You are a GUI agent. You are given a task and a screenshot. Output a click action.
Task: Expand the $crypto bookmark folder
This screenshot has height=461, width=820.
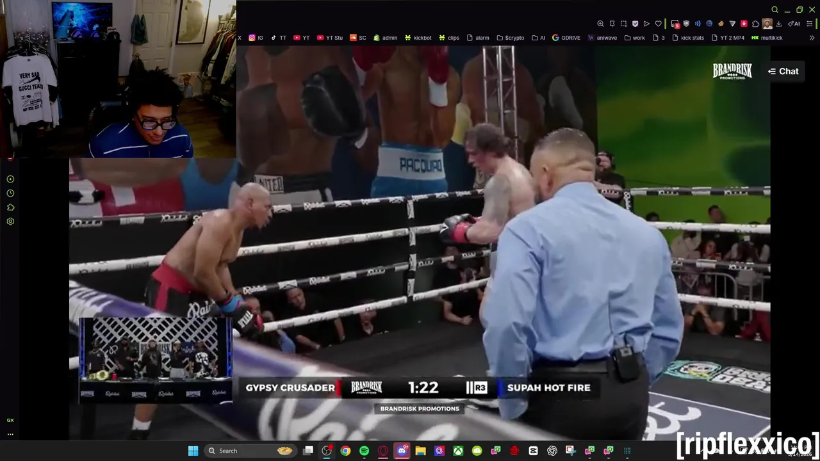(511, 38)
